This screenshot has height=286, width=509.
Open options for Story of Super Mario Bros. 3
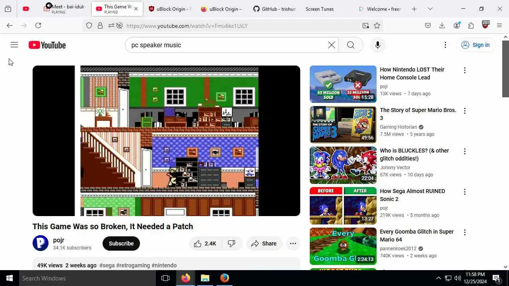click(x=464, y=111)
